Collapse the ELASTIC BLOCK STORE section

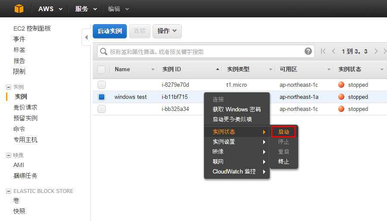[9, 191]
